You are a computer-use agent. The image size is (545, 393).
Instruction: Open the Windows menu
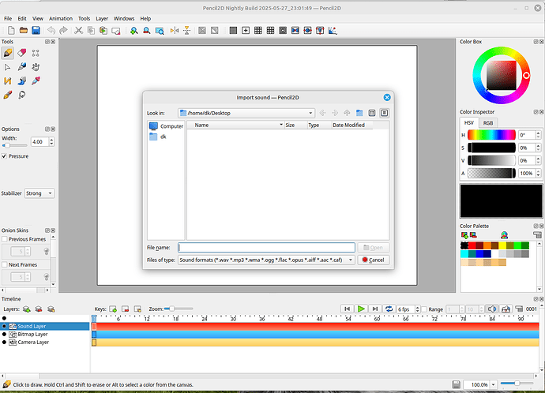pyautogui.click(x=124, y=18)
